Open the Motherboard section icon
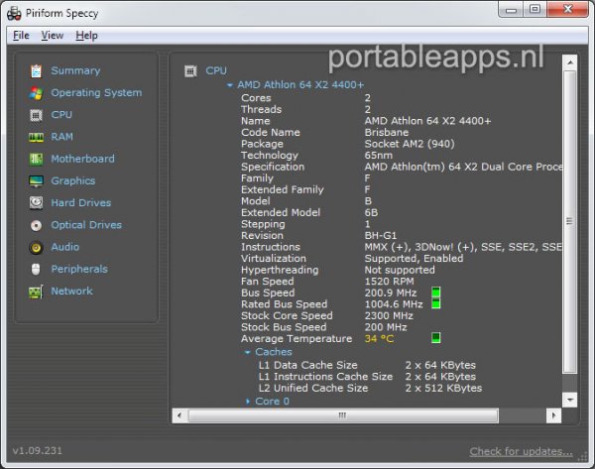This screenshot has width=595, height=469. coord(36,159)
